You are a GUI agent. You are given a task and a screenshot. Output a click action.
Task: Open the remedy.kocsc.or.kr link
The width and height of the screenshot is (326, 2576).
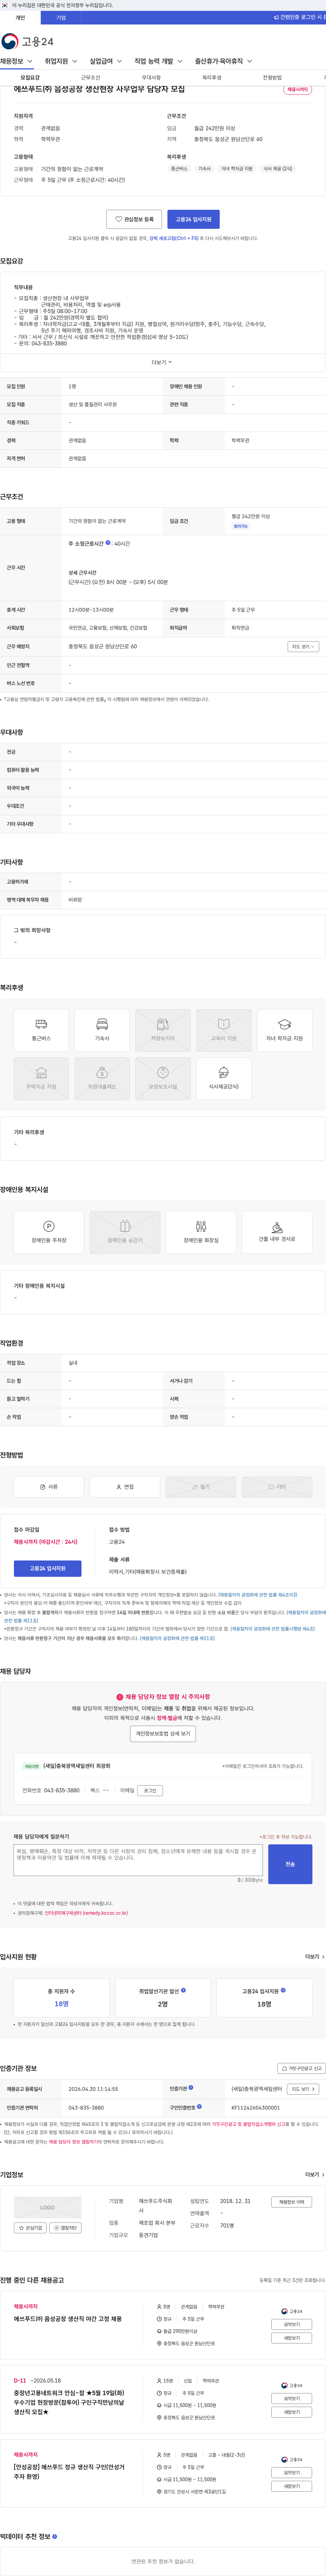coord(86,1913)
